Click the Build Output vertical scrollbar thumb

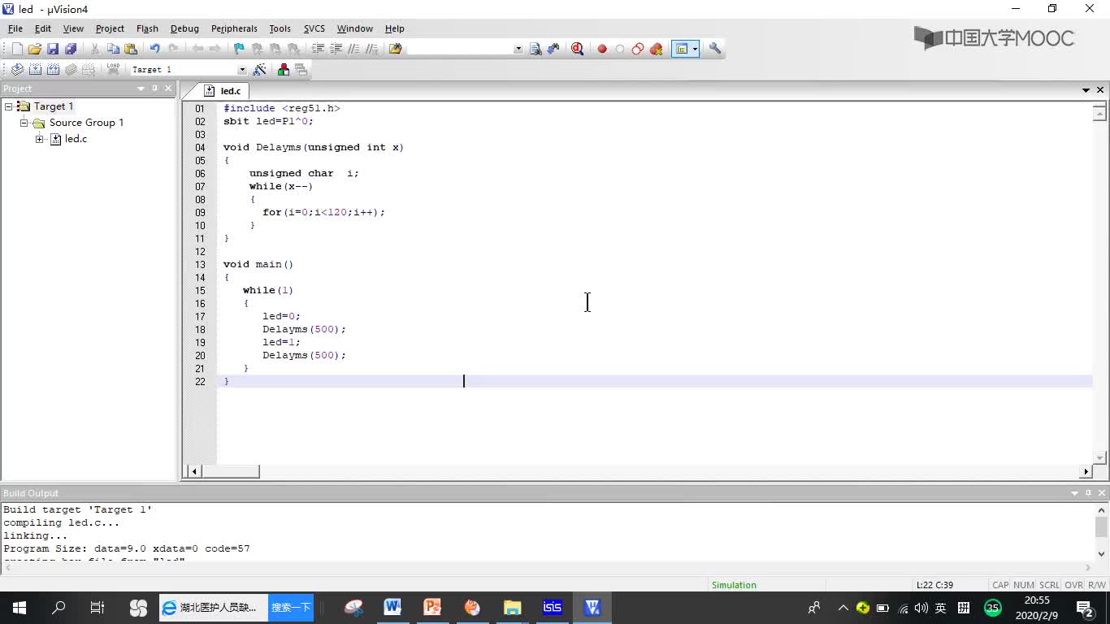tap(1101, 527)
